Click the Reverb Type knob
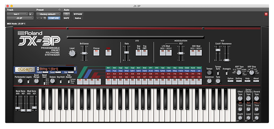Viewport: 274px width, 129px height. pyautogui.click(x=257, y=98)
